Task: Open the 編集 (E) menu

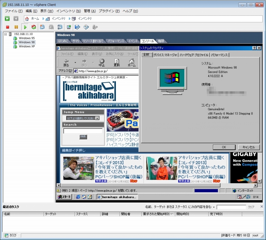Action: coord(31,11)
